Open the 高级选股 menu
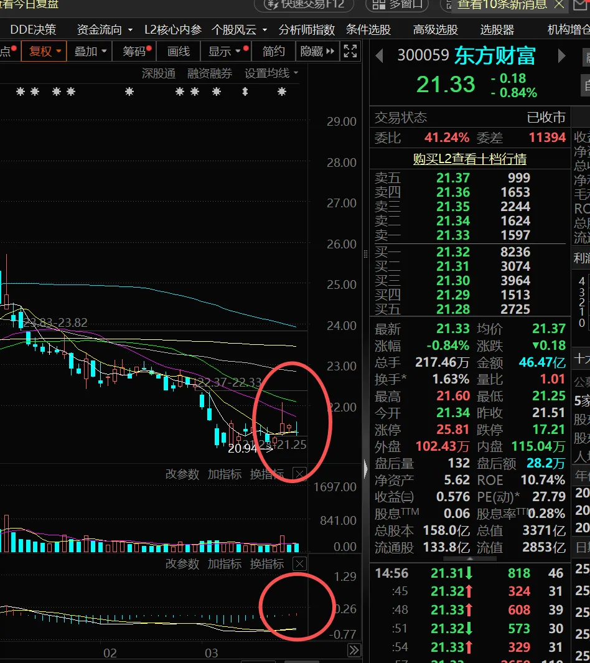This screenshot has width=590, height=663. tap(435, 30)
